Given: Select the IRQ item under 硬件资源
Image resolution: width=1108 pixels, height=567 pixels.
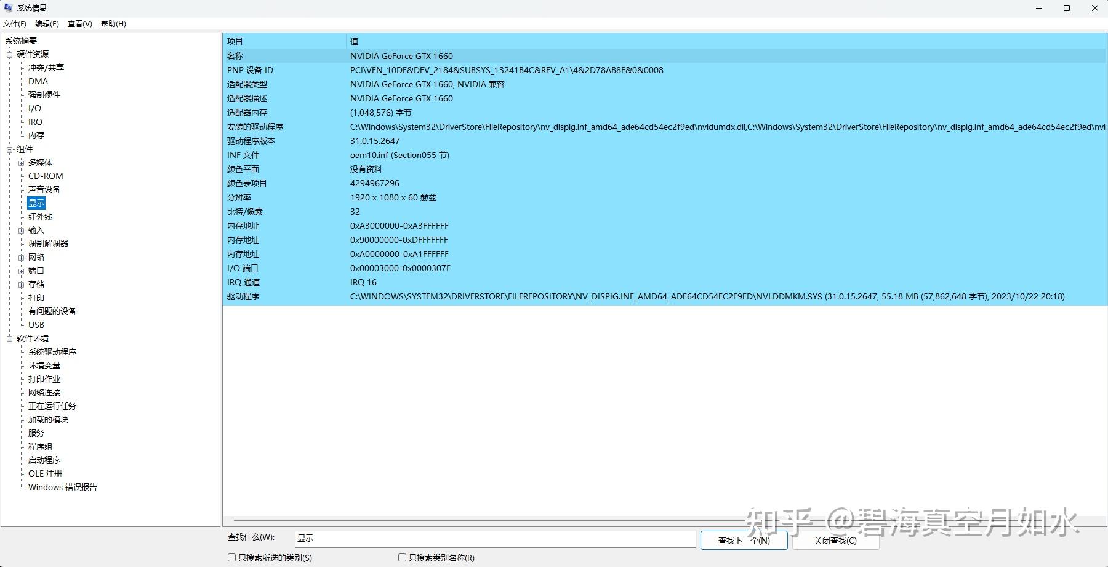Looking at the screenshot, I should click(x=35, y=122).
